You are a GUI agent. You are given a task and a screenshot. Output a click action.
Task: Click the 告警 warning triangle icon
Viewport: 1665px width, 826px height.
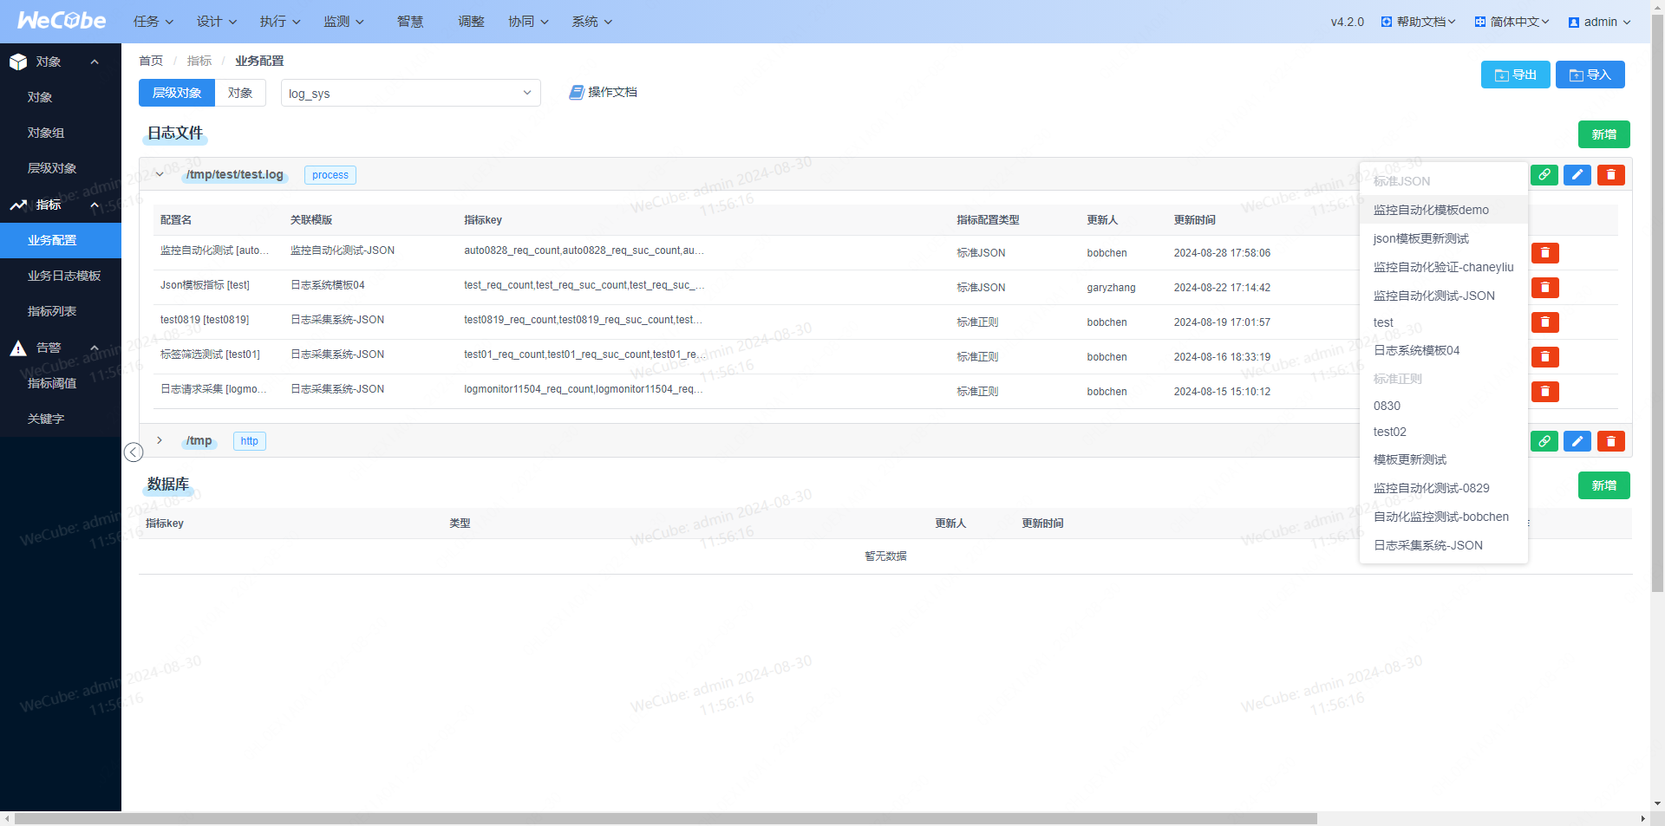(18, 348)
